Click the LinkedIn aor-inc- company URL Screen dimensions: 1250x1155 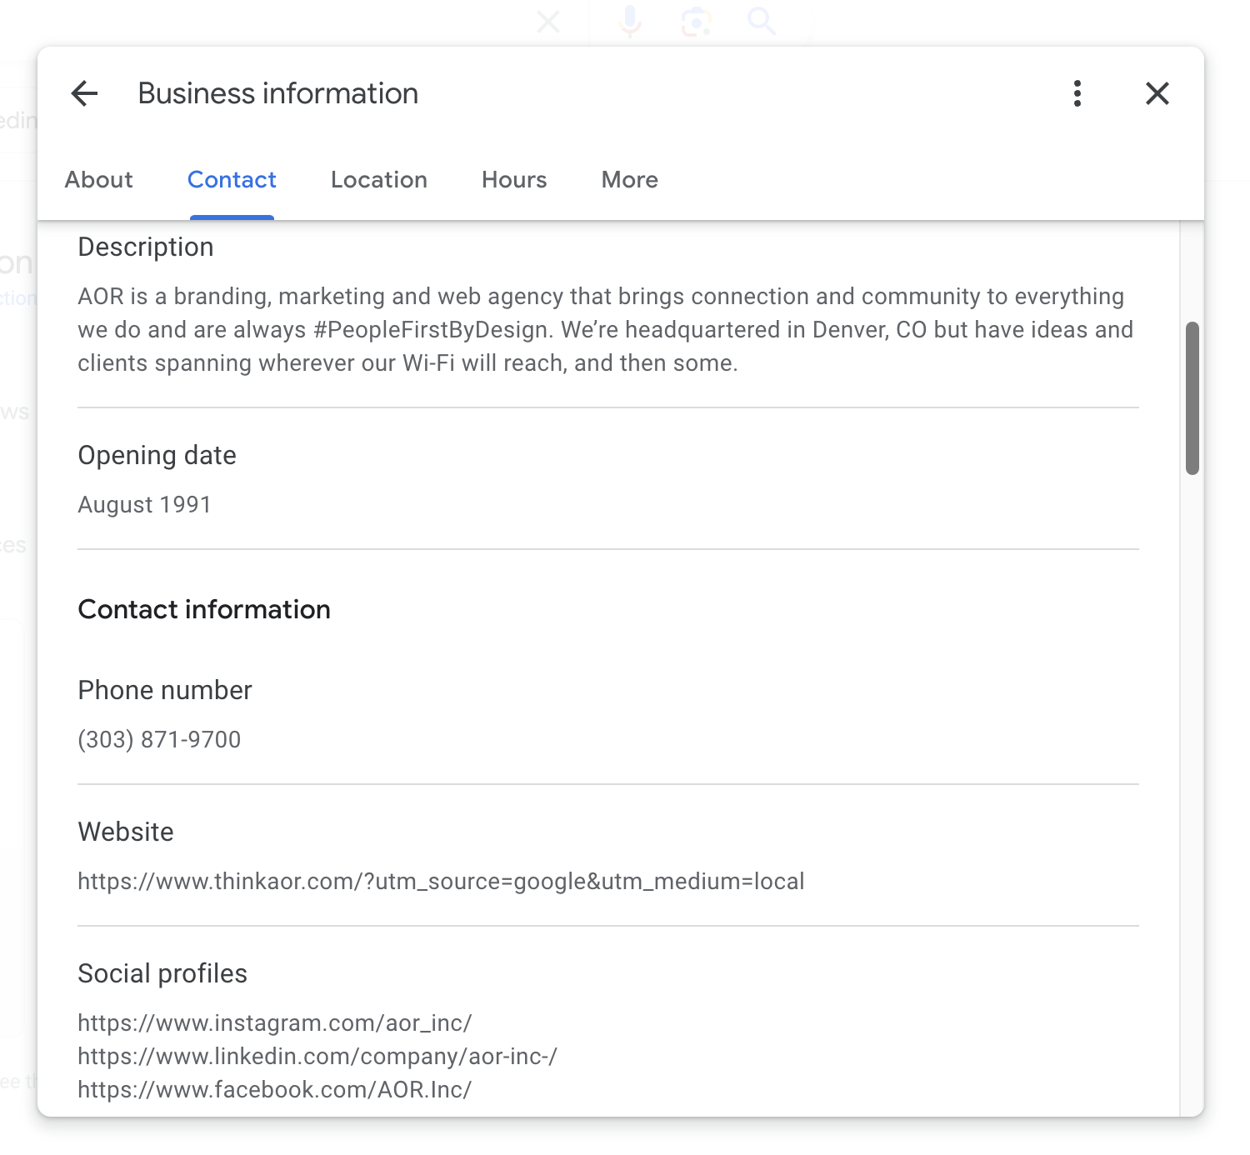click(x=317, y=1057)
